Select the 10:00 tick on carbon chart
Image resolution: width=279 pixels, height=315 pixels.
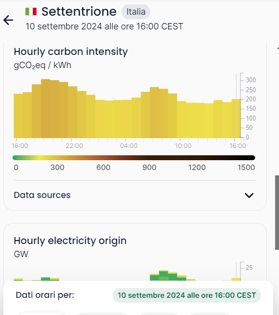[x=183, y=145]
